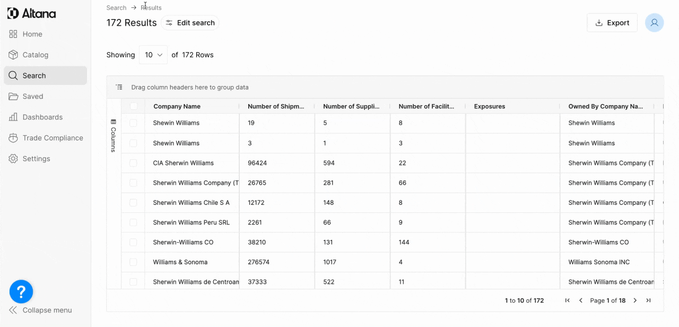Go to the next results page
This screenshot has height=327, width=679.
(x=635, y=300)
